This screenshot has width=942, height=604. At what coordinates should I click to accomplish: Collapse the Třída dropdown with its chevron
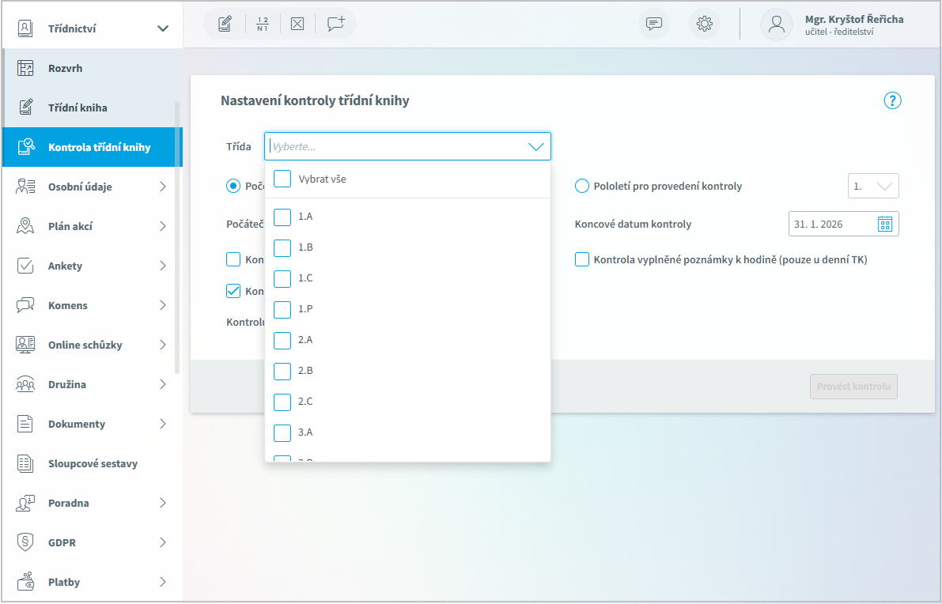(535, 146)
